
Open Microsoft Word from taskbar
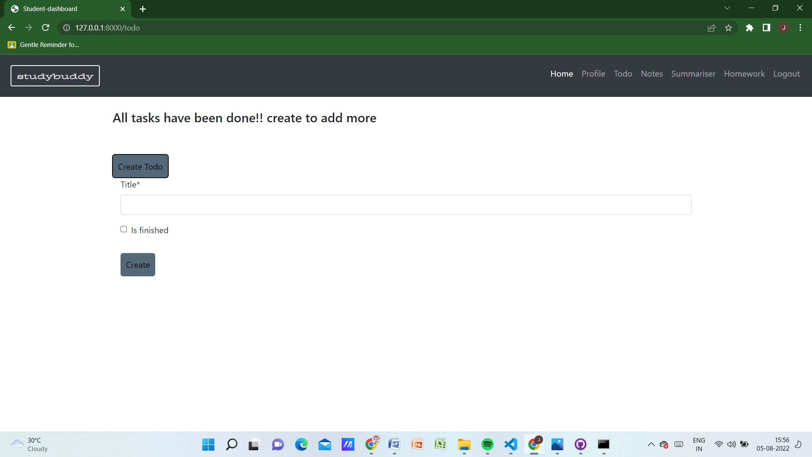coord(395,444)
